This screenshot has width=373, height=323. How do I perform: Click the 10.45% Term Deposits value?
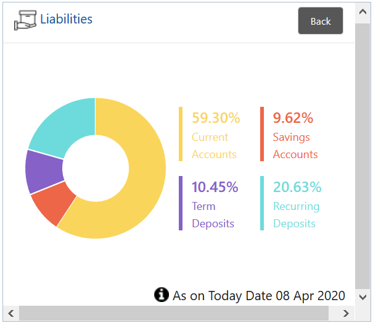(x=215, y=187)
